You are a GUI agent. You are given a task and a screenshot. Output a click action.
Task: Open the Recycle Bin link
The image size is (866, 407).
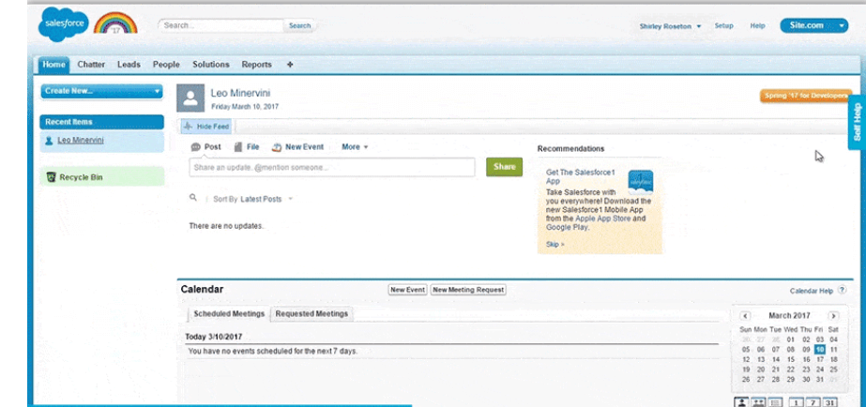82,177
